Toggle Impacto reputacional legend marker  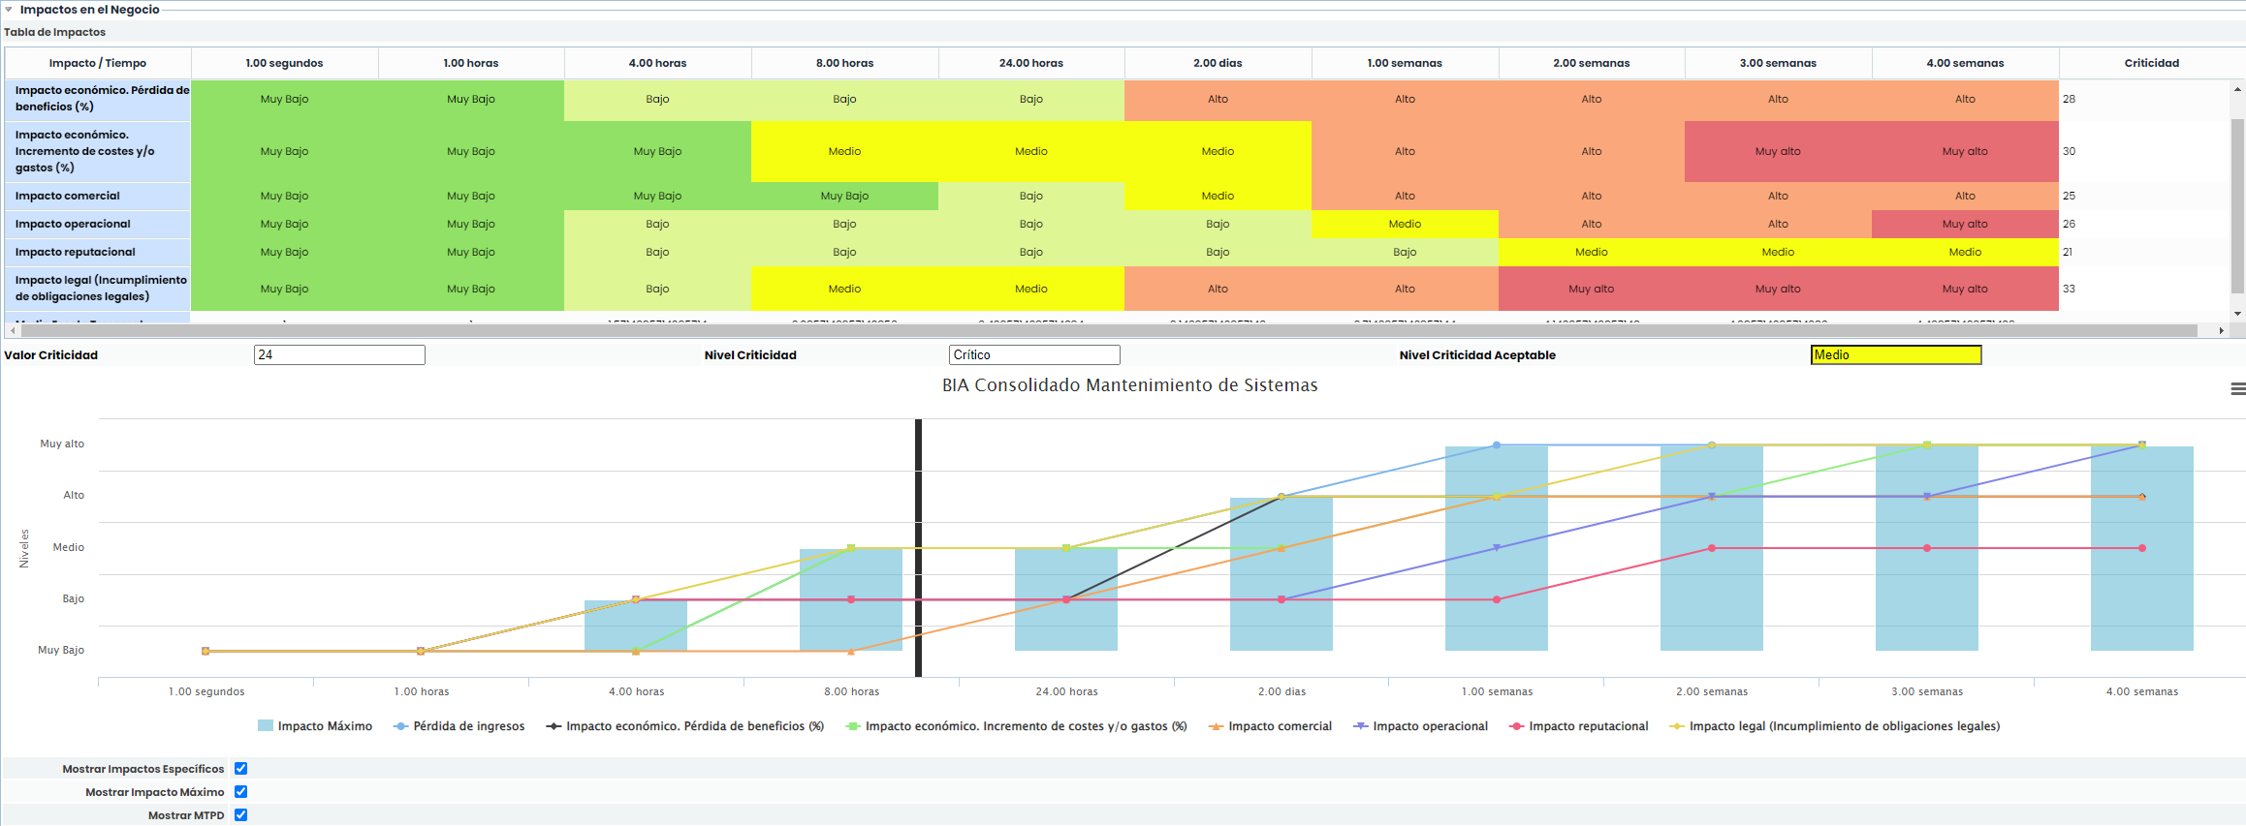[1516, 726]
